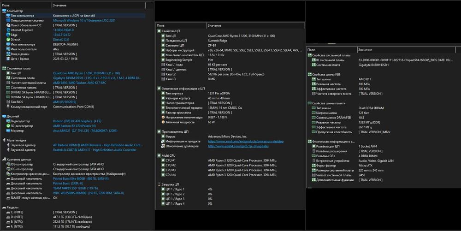Select the Компьютер group header
The width and height of the screenshot is (461, 231).
coord(12,11)
